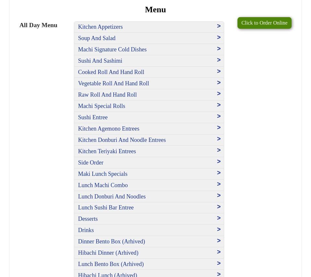Click the Click to Order Online button
Screen dimensions: 311x277
click(x=264, y=23)
